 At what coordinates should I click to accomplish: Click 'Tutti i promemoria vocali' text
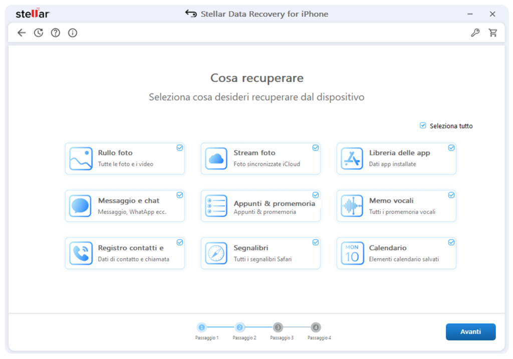point(402,212)
